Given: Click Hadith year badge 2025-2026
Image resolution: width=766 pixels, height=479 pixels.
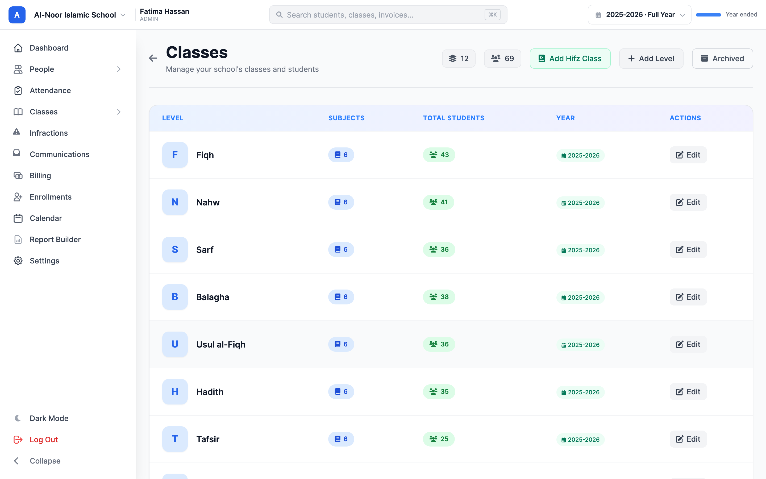Looking at the screenshot, I should pos(580,392).
